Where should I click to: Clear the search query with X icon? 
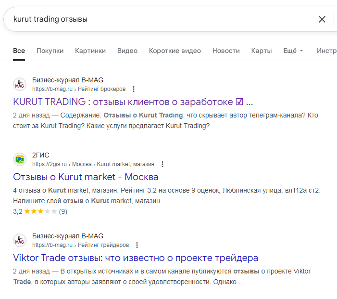[322, 19]
